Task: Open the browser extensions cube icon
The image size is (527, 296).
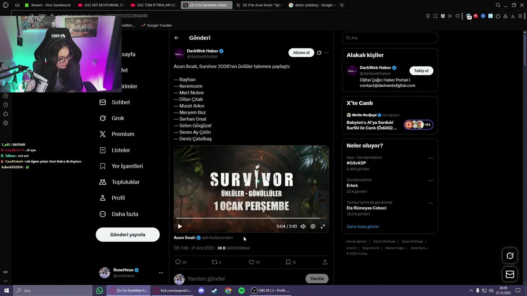Action: click(498, 16)
